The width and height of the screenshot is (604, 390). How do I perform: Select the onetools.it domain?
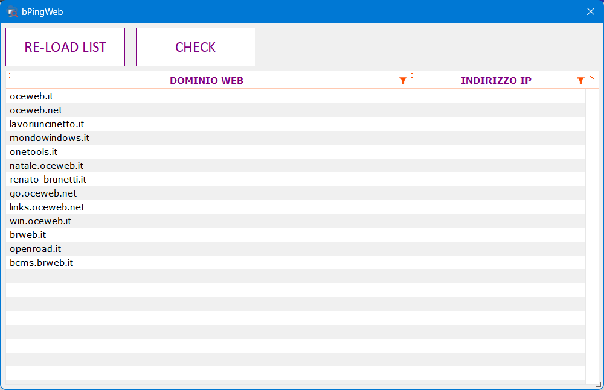point(34,152)
